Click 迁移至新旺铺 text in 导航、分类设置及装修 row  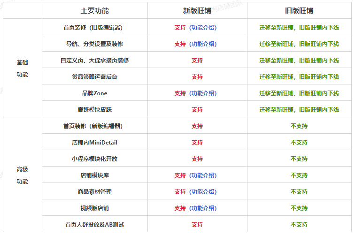[277, 44]
